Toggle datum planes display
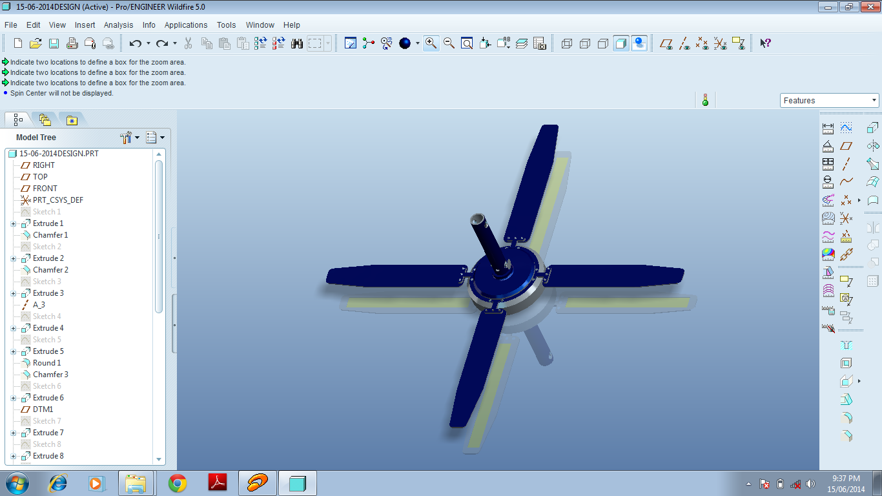The height and width of the screenshot is (496, 882). click(666, 43)
